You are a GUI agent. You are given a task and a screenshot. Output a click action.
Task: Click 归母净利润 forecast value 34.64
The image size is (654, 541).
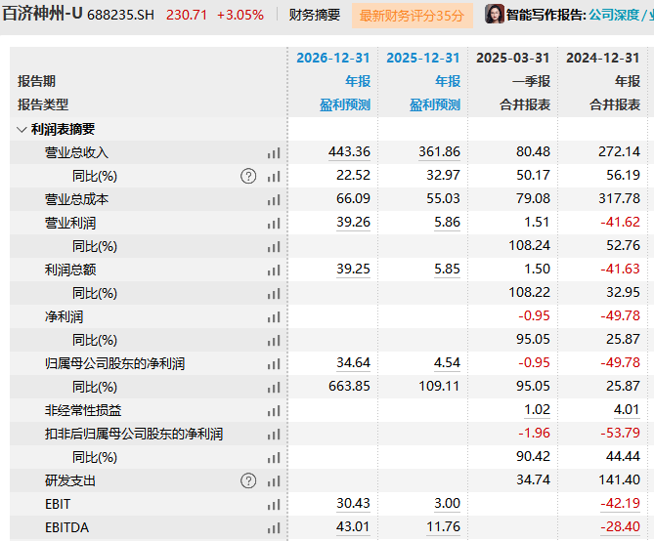point(353,362)
